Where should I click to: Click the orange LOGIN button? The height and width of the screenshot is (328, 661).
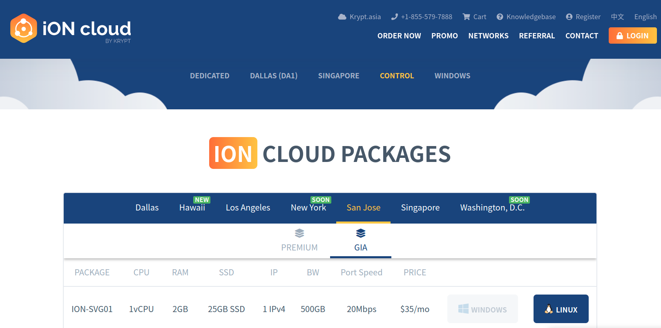tap(632, 35)
